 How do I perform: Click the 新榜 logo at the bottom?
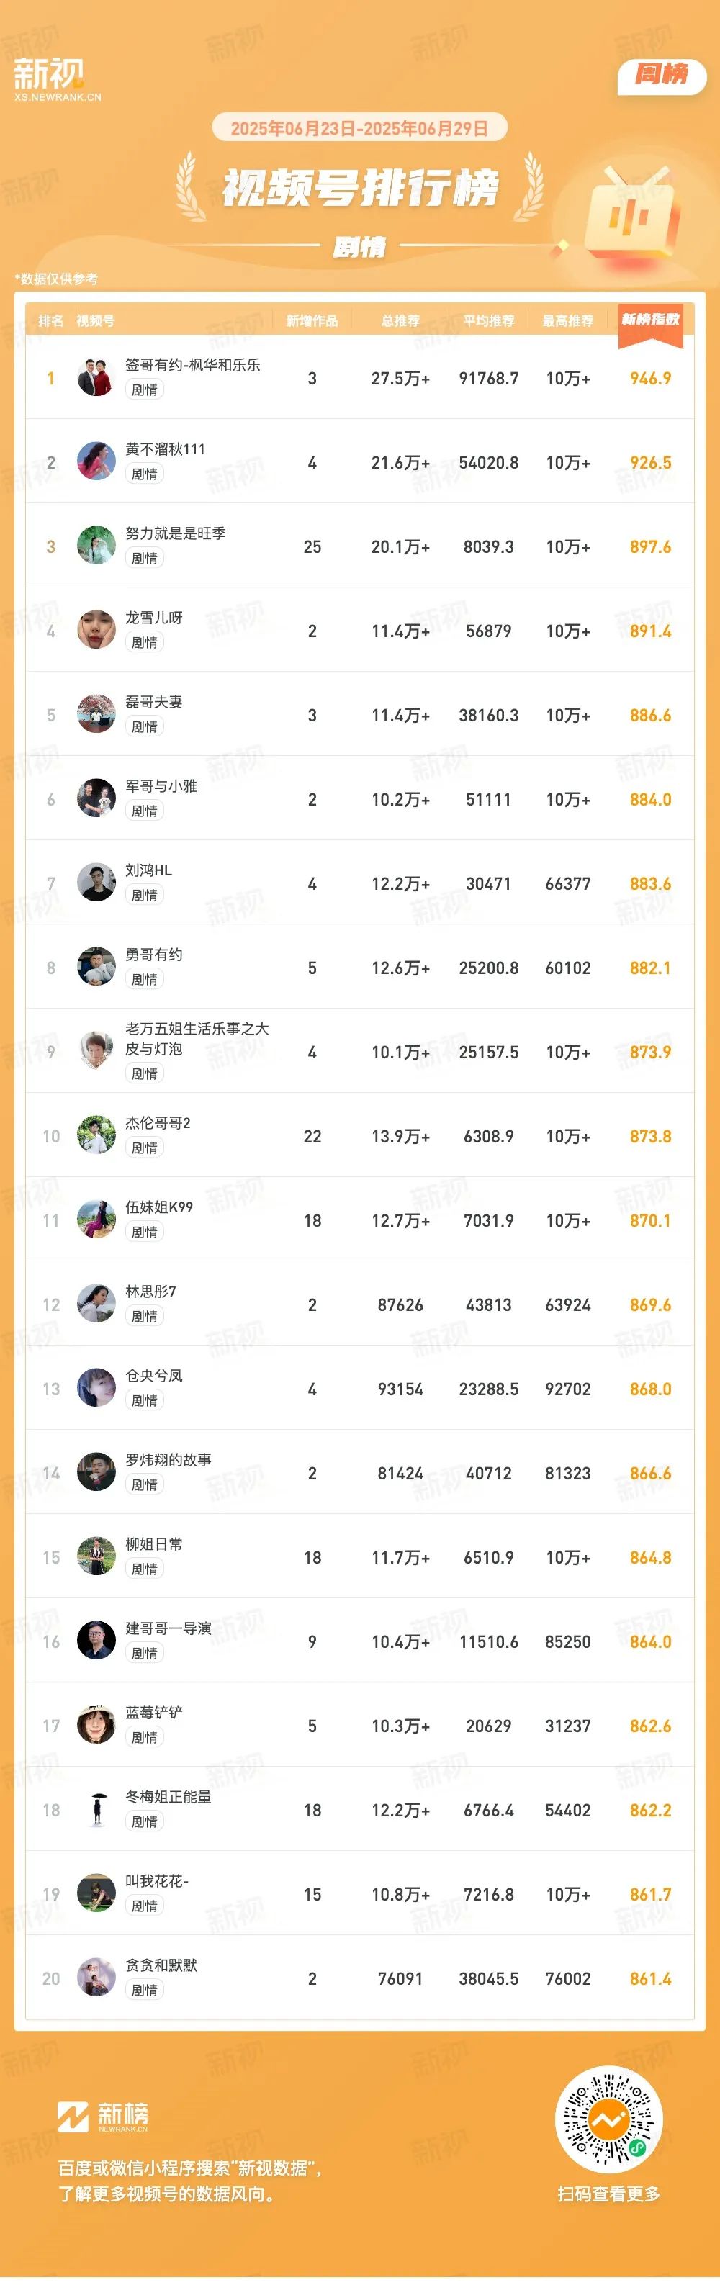tap(102, 2117)
